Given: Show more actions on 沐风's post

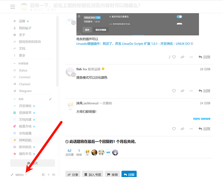Looking at the screenshot, I should 191,129.
